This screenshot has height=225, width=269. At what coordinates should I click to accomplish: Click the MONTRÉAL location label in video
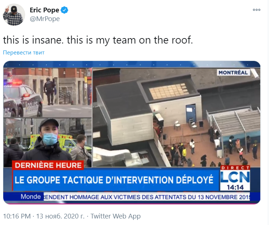click(x=233, y=73)
